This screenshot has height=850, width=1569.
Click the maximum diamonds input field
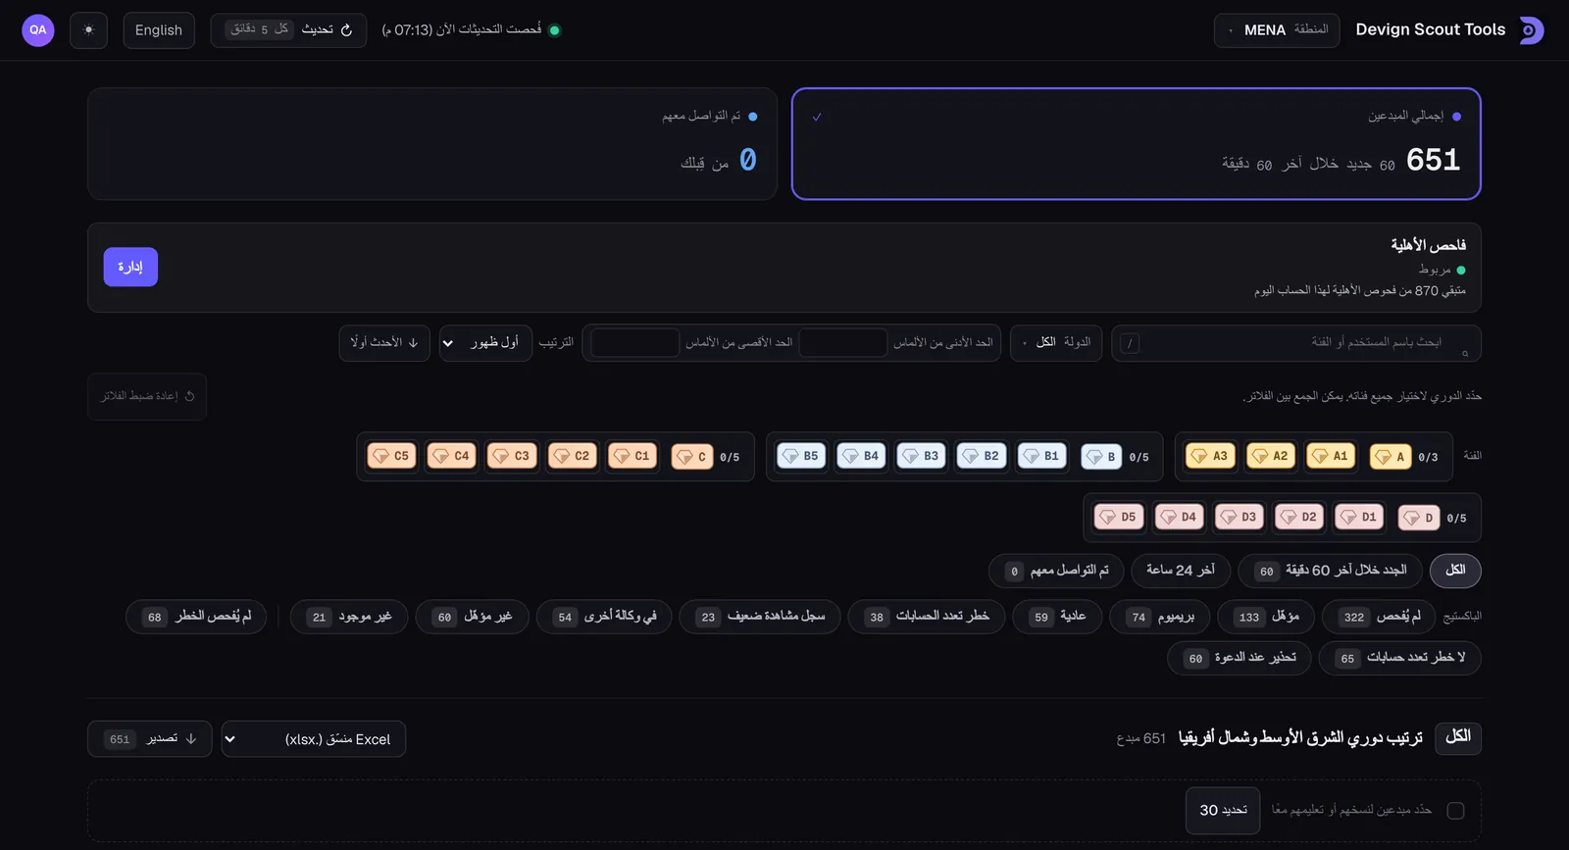click(x=634, y=343)
